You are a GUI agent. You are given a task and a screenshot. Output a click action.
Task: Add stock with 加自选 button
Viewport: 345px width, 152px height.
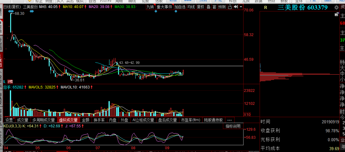point(180,6)
